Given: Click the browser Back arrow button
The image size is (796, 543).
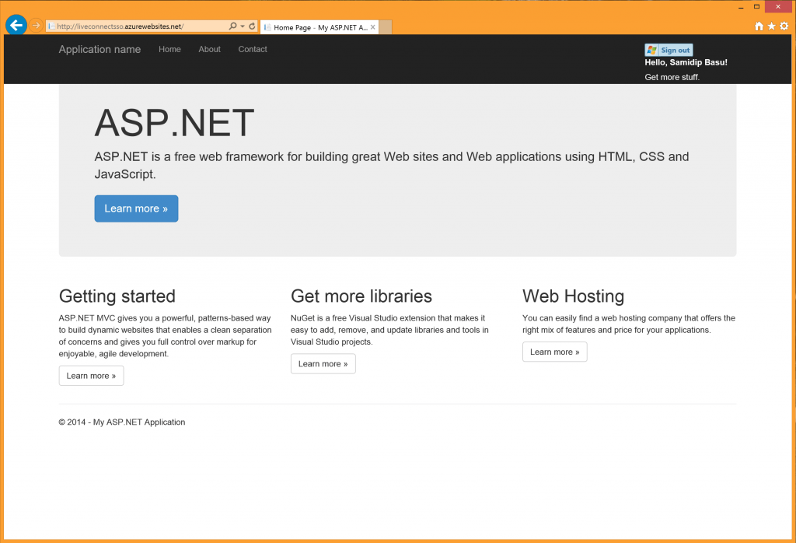Looking at the screenshot, I should point(16,24).
